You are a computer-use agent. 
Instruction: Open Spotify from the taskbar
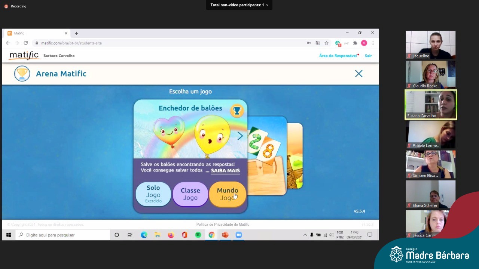tap(198, 235)
